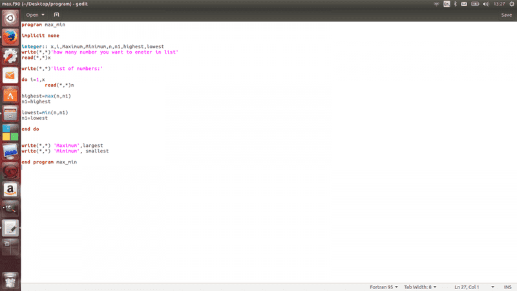Open the mail messaging indicator in top panel
517x291 pixels.
[x=464, y=4]
